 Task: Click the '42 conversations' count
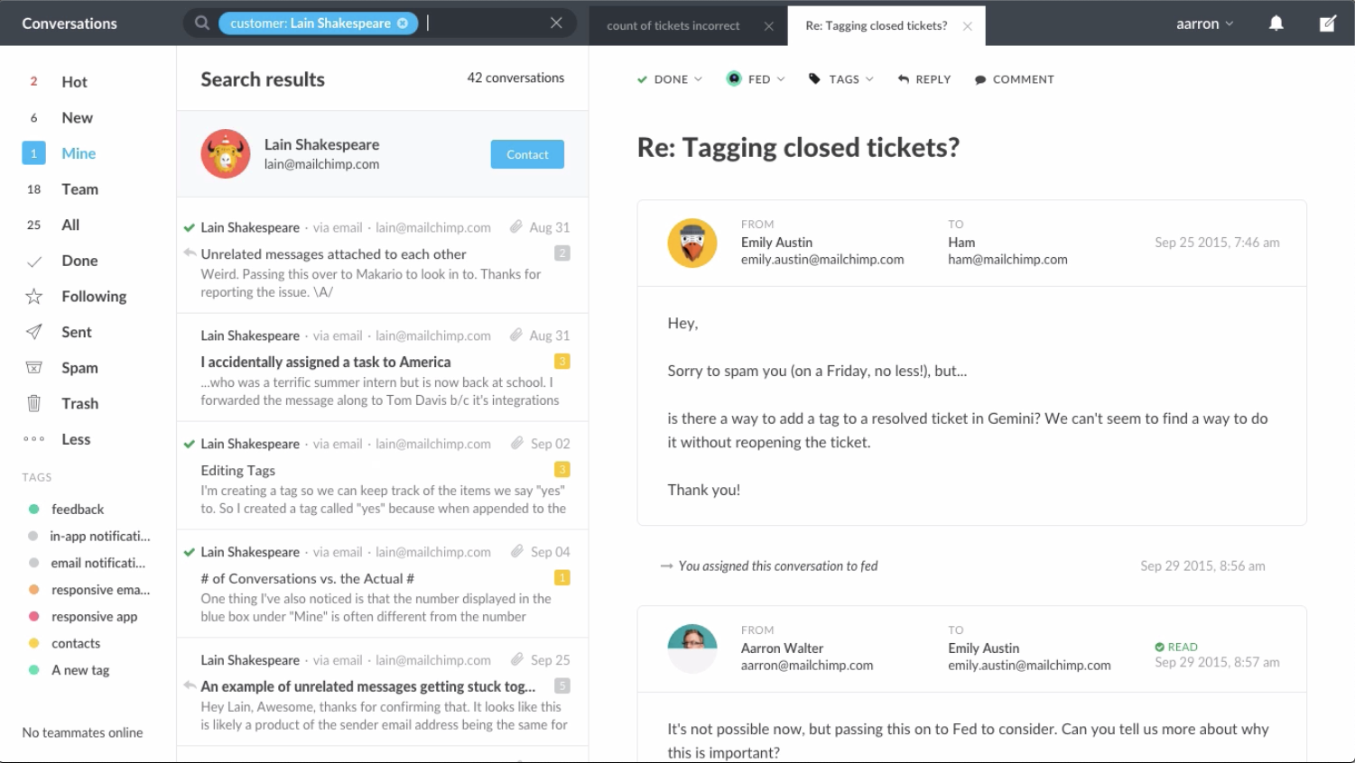click(x=515, y=78)
